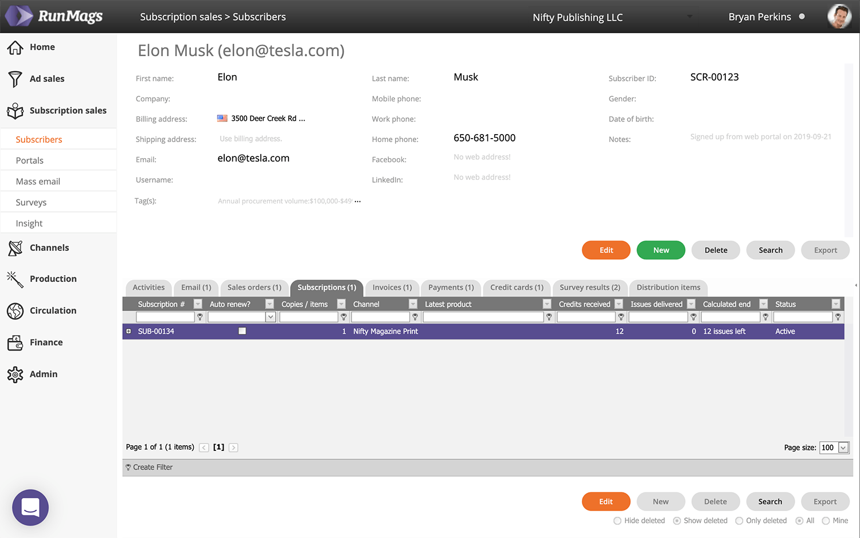Click the Create Filter funnel icon
860x538 pixels.
click(x=128, y=468)
